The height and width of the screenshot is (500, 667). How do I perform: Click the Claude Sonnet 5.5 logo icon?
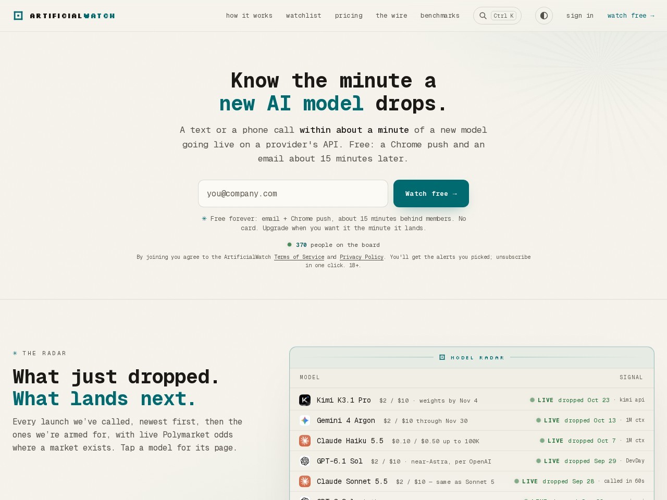pyautogui.click(x=305, y=481)
